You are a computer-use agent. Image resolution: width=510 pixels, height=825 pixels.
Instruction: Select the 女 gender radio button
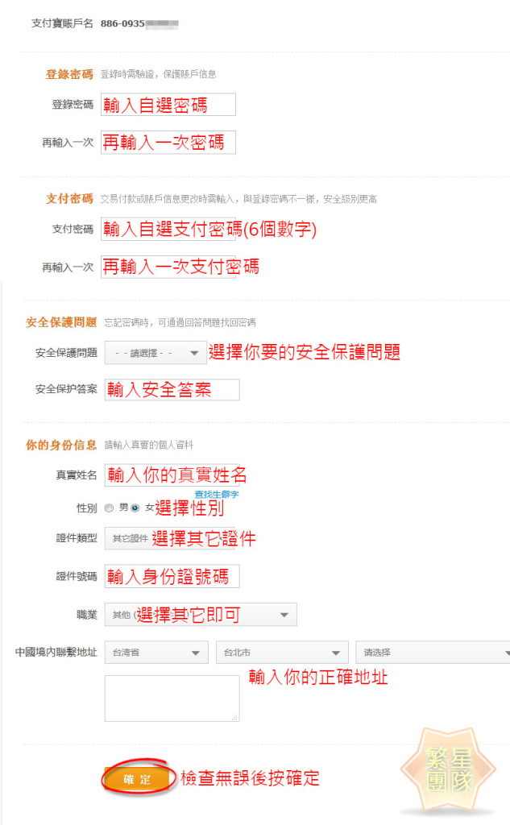tap(135, 508)
